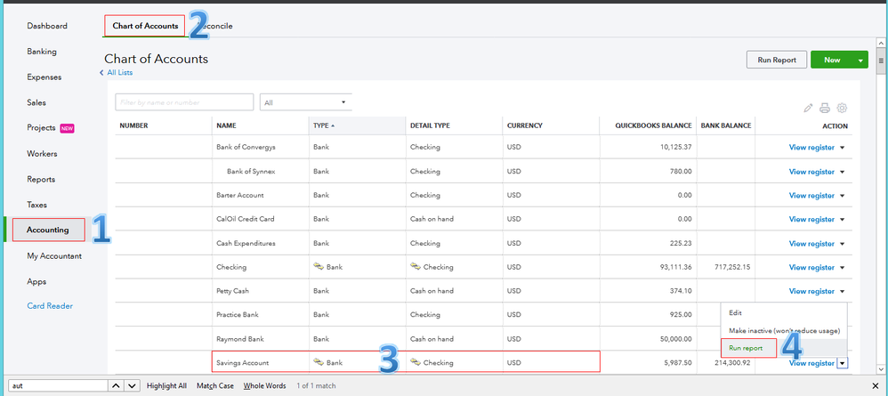Screen dimensions: 888x396
Task: Open Reports in the sidebar
Action: 41,179
